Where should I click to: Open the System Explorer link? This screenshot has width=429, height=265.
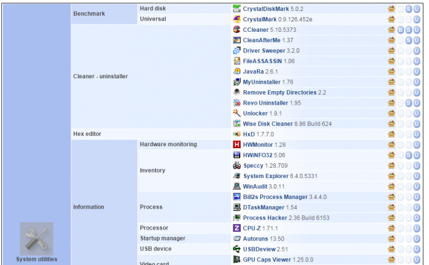coord(264,176)
